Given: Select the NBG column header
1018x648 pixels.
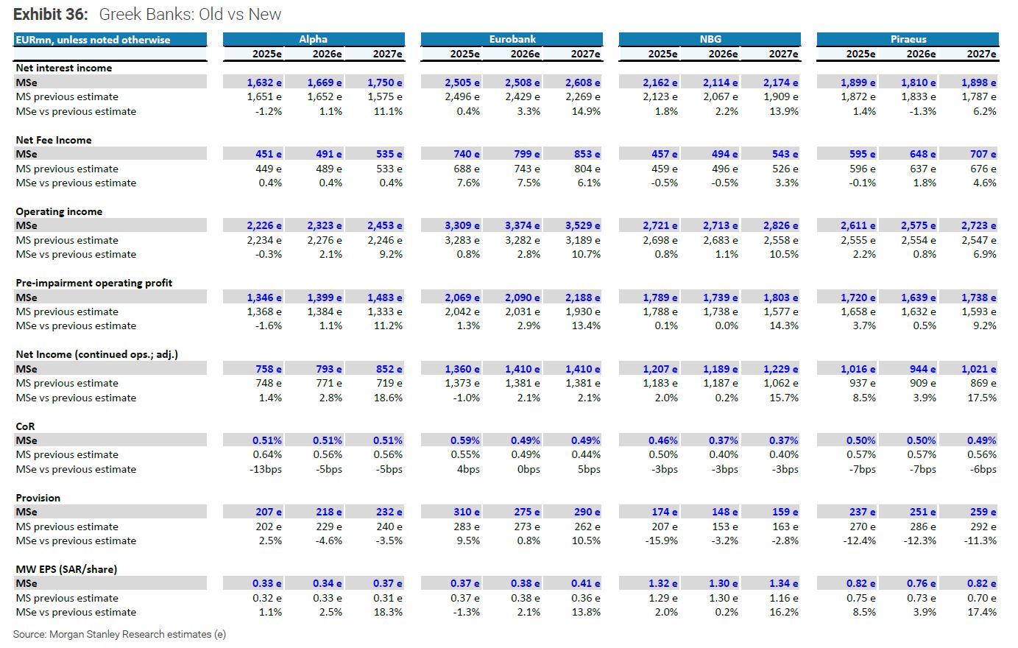Looking at the screenshot, I should [710, 39].
